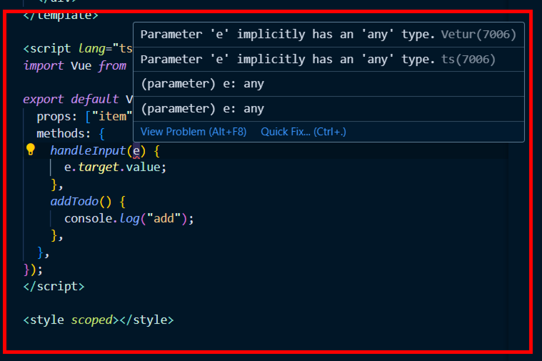Click the first '(parameter) e: any' line

328,84
